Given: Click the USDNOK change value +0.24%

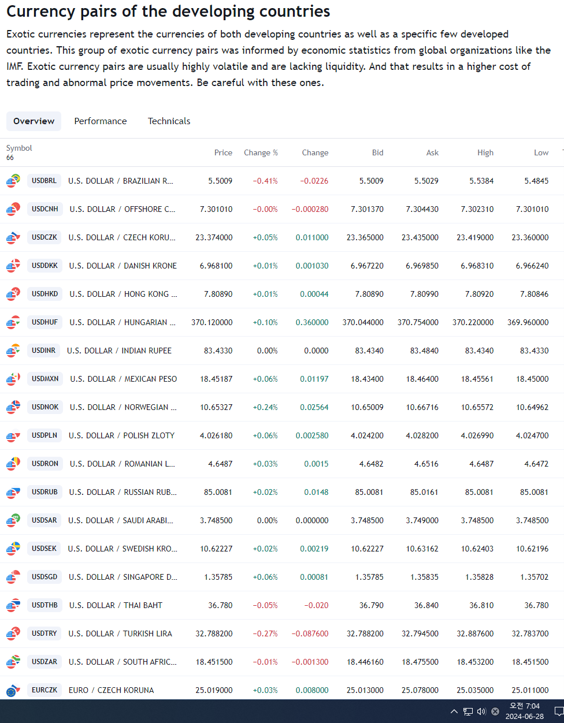Looking at the screenshot, I should (265, 407).
